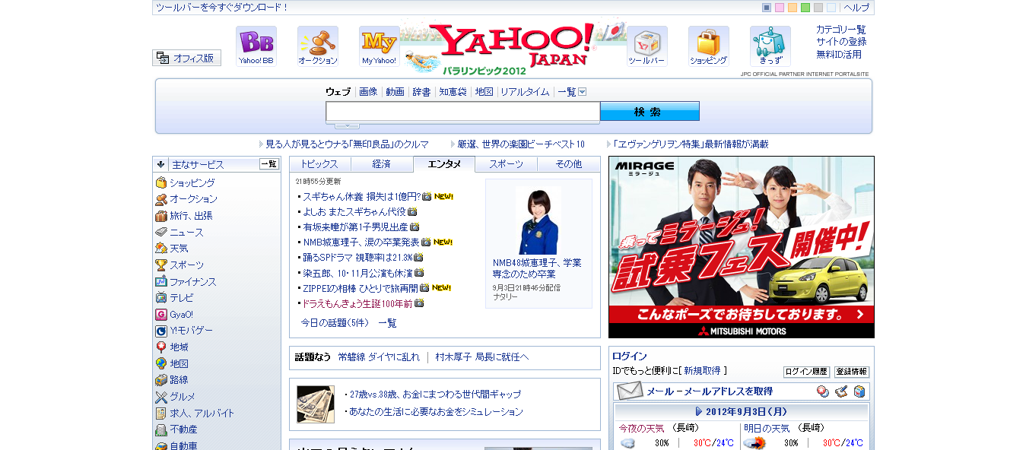The height and width of the screenshot is (450, 1026).
Task: Open the きっず robot icon
Action: point(770,46)
